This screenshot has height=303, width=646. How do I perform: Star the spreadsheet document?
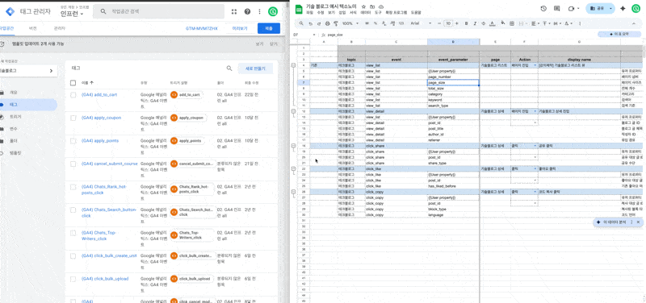click(364, 7)
